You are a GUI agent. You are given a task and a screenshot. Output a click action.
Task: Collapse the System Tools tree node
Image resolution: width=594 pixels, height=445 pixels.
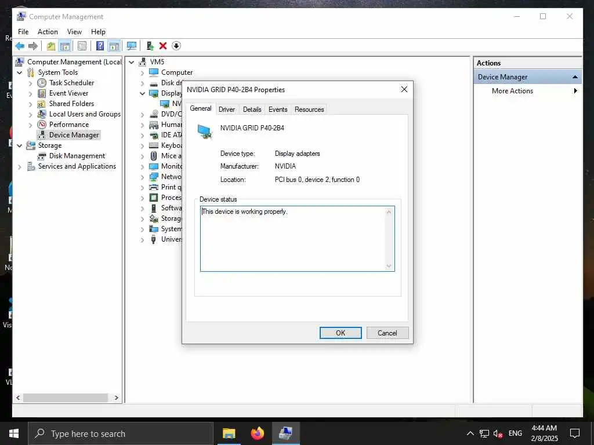point(19,72)
